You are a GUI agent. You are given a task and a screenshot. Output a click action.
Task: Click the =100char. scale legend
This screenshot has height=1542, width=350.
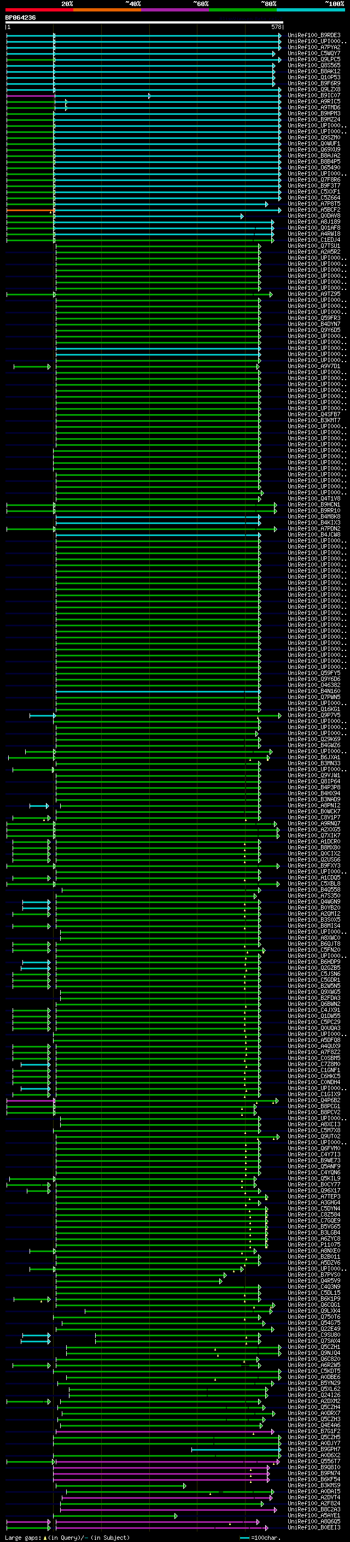260,1538
